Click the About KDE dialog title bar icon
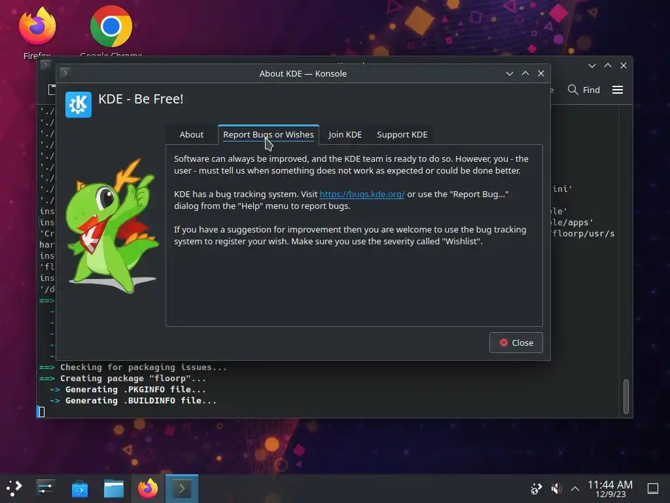The image size is (670, 503). tap(65, 73)
